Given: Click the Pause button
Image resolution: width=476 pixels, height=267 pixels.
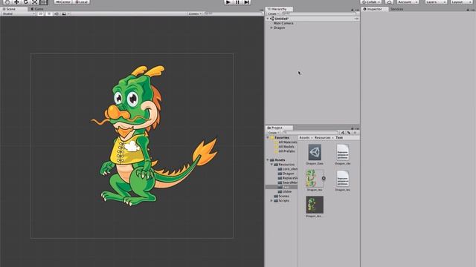Looking at the screenshot, I should (x=237, y=1).
